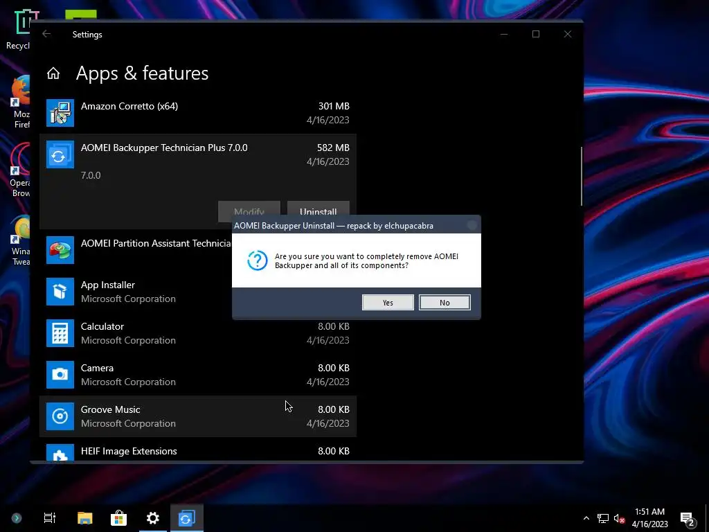Select the App Installer row name
This screenshot has height=532, width=709.
107,285
